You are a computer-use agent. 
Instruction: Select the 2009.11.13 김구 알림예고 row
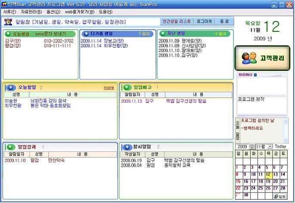(x=164, y=101)
